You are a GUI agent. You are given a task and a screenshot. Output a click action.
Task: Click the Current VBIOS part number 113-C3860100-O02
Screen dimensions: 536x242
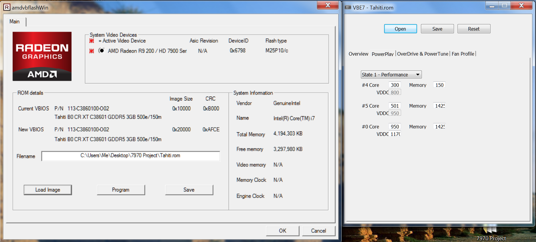[88, 109]
